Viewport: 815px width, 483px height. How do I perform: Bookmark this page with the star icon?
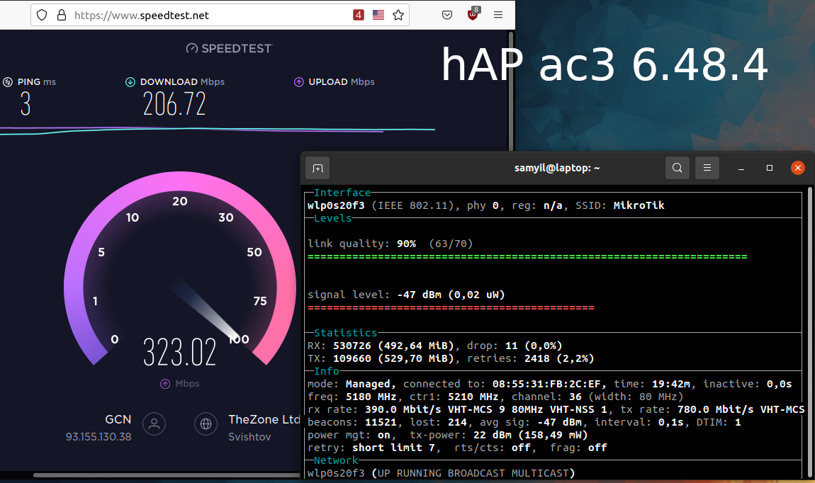click(398, 15)
